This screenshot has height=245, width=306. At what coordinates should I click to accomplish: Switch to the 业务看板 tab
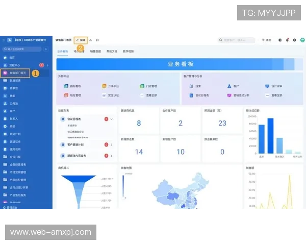pos(62,52)
